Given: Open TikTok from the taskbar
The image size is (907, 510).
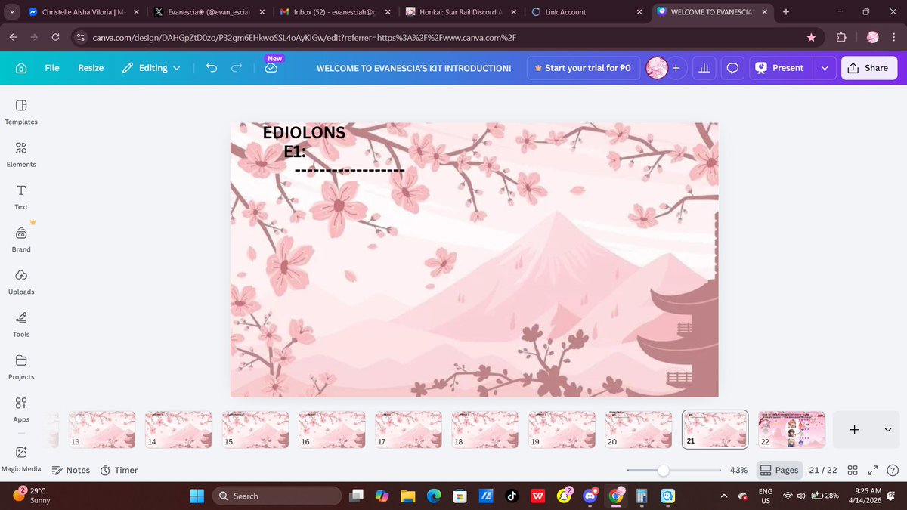Looking at the screenshot, I should pos(511,496).
